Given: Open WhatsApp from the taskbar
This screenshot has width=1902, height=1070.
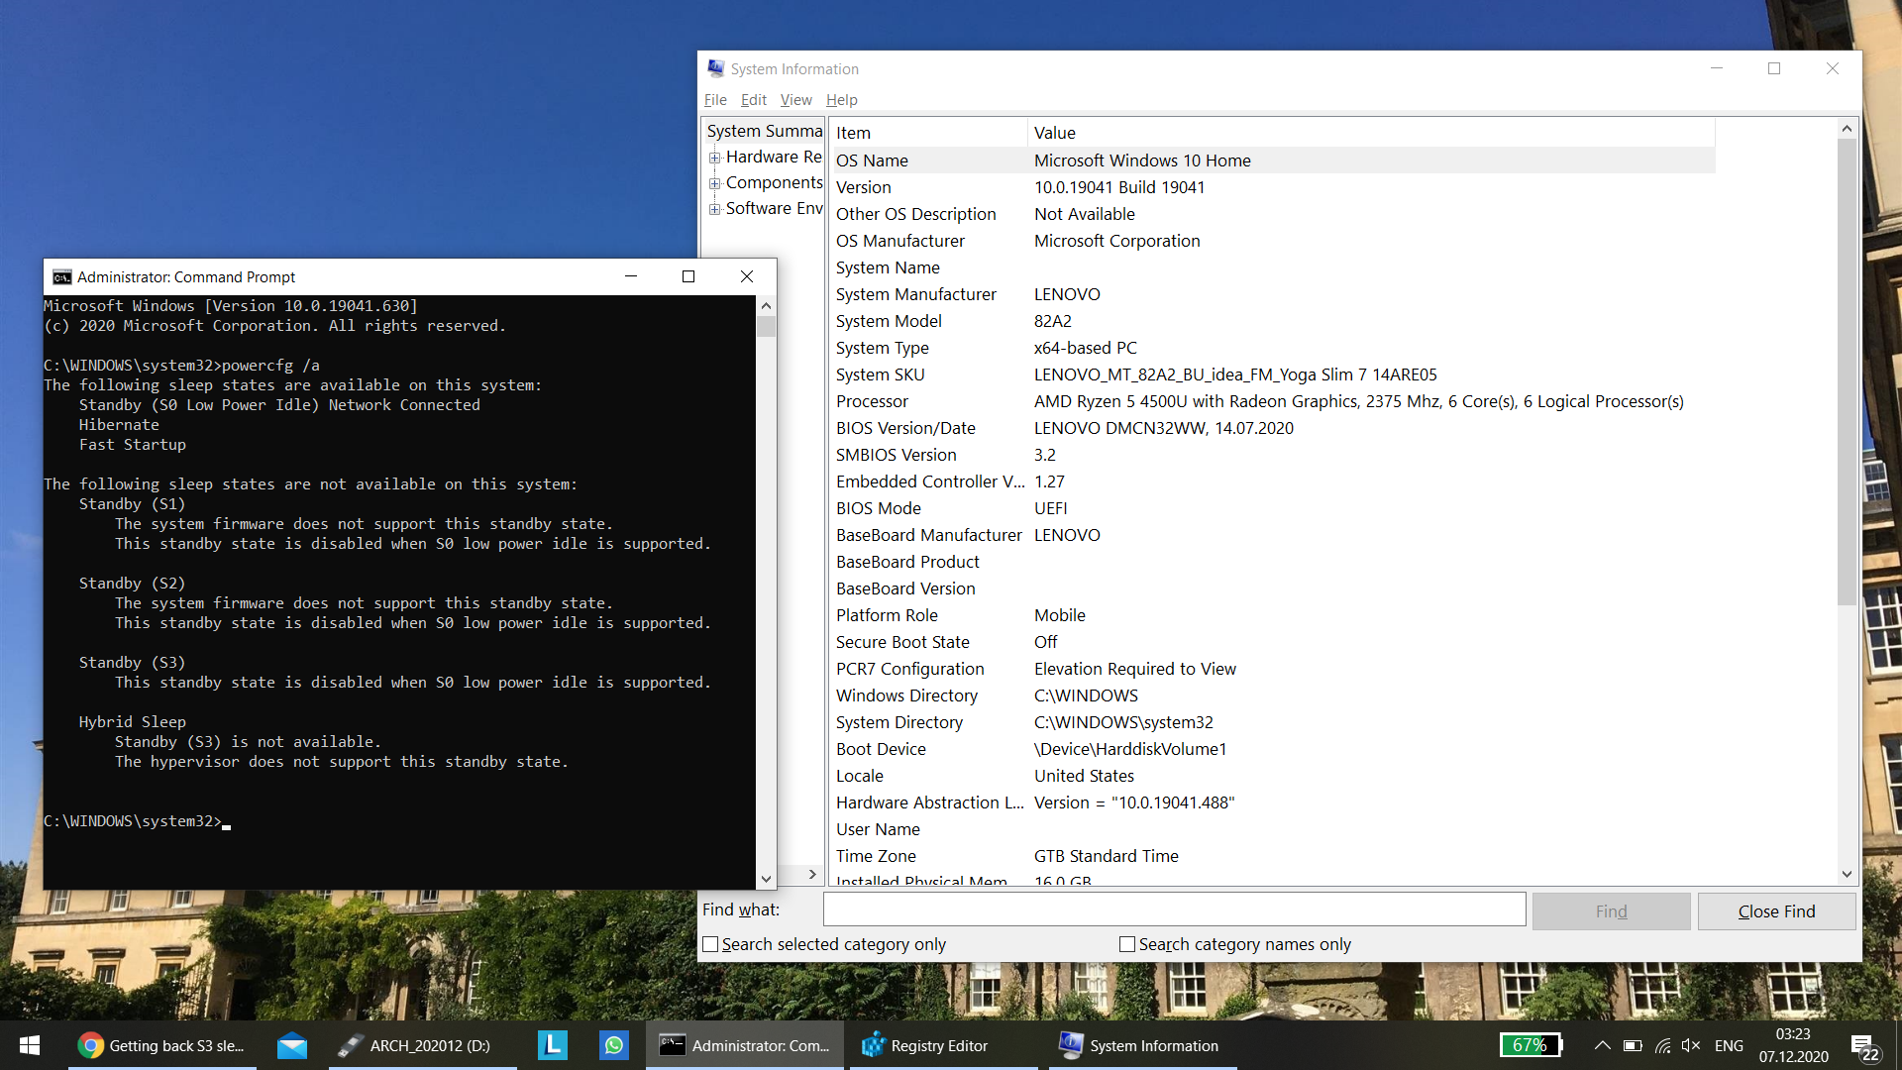Looking at the screenshot, I should click(614, 1045).
